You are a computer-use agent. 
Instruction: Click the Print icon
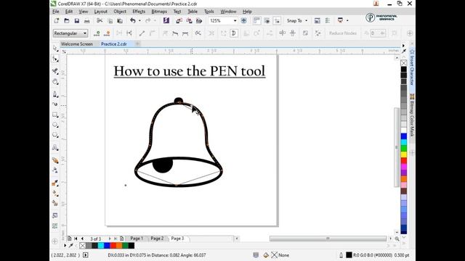click(x=87, y=21)
